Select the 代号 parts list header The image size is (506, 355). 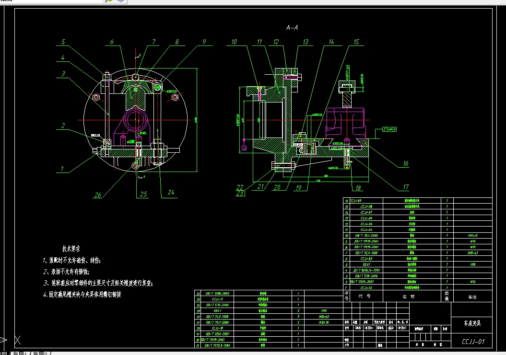tap(365, 297)
